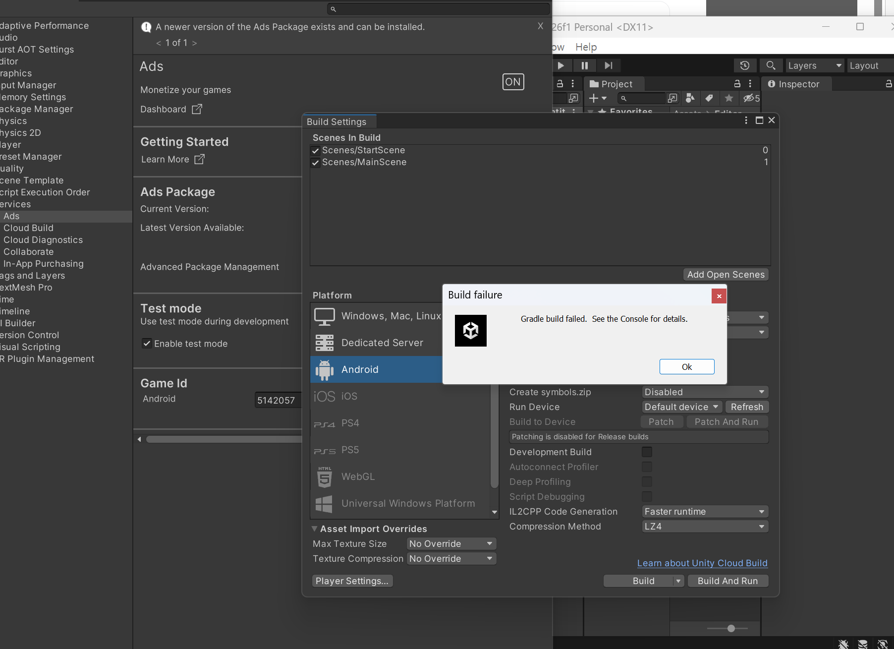This screenshot has height=649, width=894.
Task: Click the Build button
Action: point(639,581)
